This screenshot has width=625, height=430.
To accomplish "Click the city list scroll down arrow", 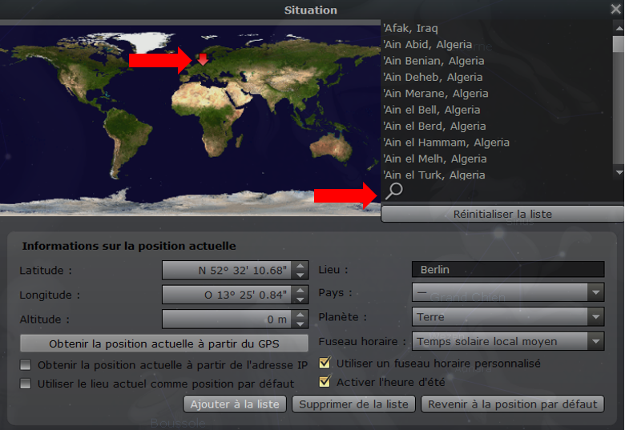I will pos(619,172).
